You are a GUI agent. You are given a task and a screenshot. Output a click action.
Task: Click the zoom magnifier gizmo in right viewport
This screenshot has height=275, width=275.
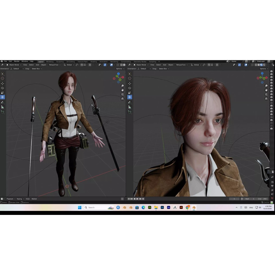[266, 86]
